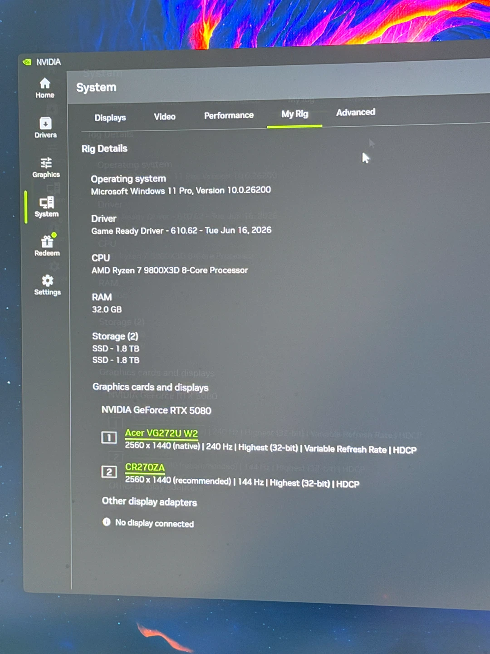Open the Graphics settings section

(x=46, y=168)
